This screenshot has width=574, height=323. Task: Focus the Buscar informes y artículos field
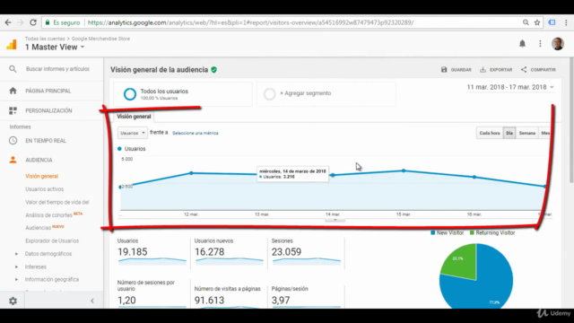point(57,69)
